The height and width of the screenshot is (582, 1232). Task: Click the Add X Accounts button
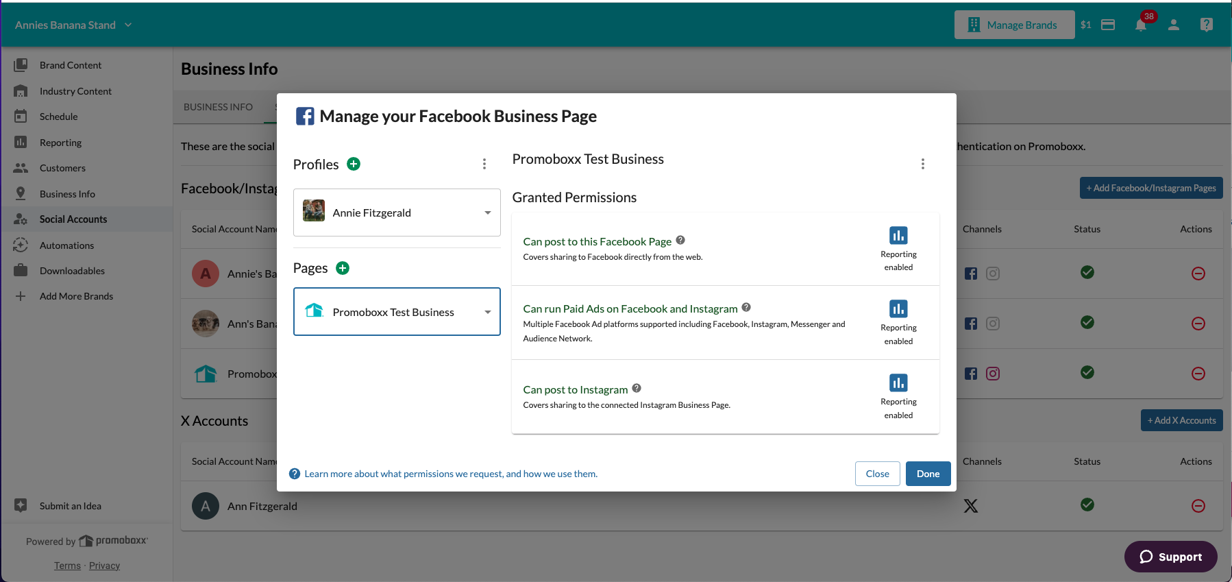coord(1182,420)
